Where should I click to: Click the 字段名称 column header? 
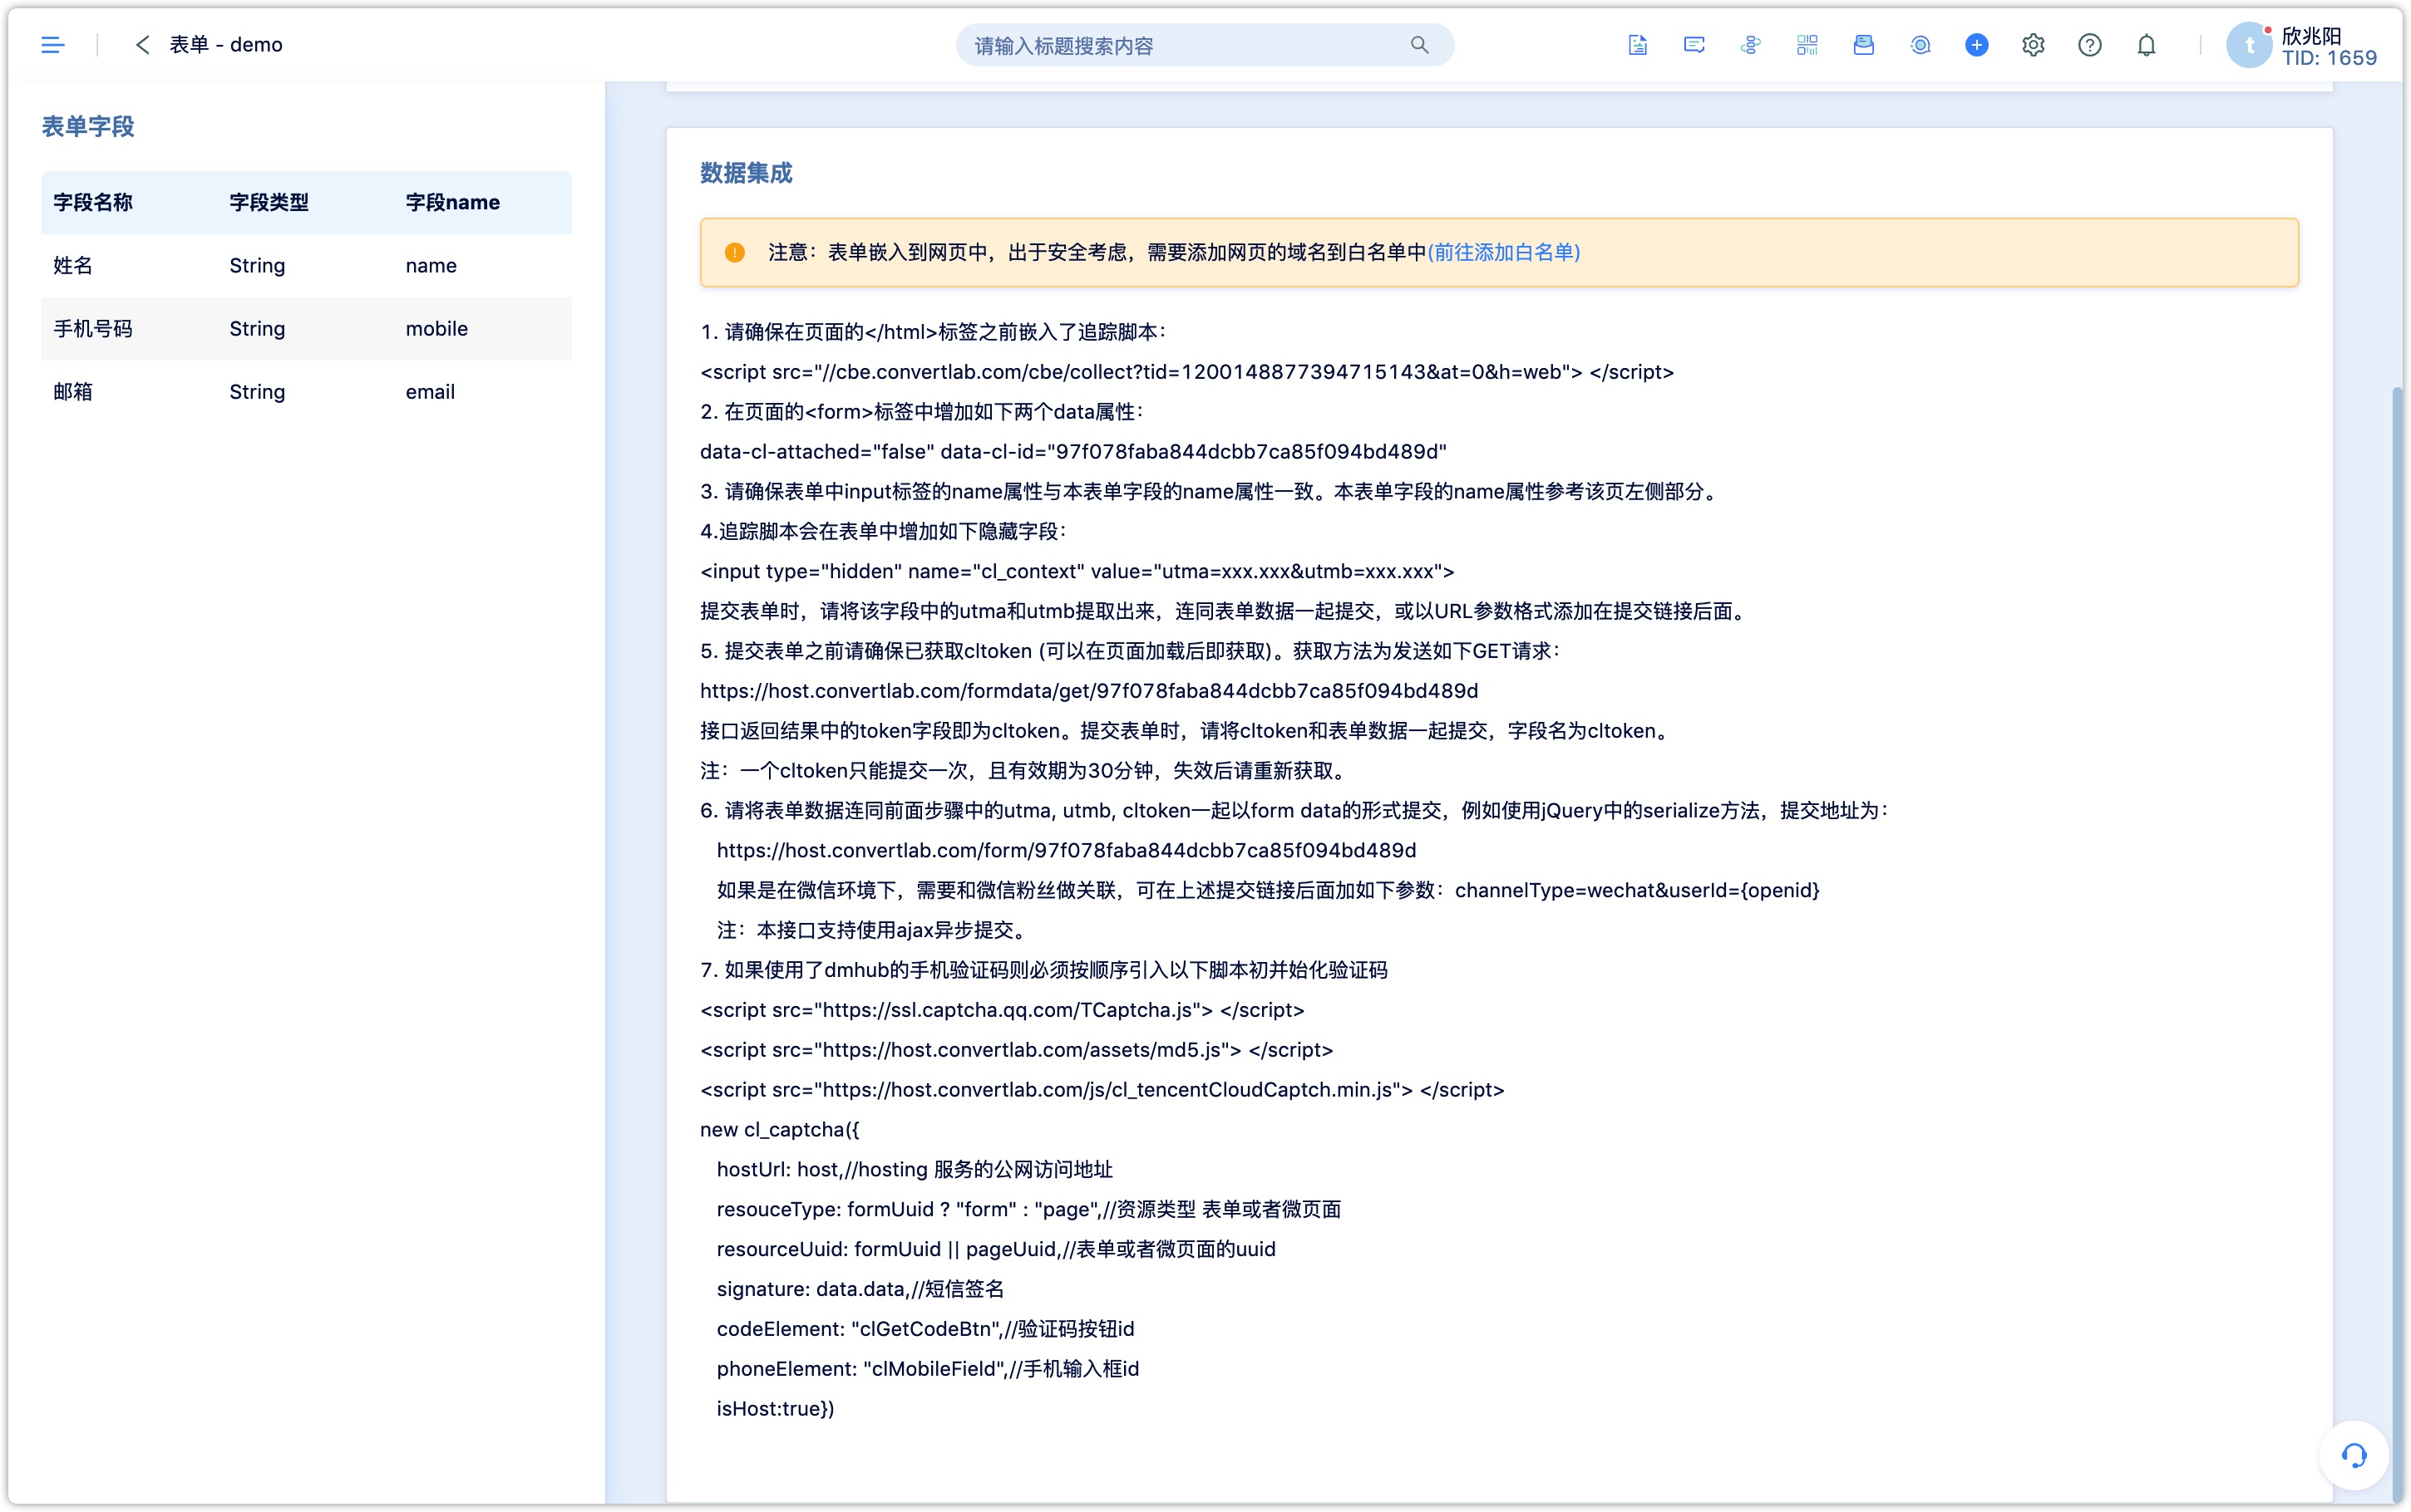[93, 202]
